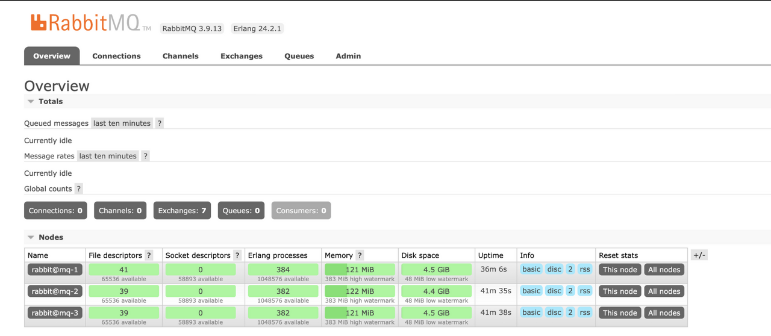Click help icon next to Global counts
The width and height of the screenshot is (771, 336).
pyautogui.click(x=78, y=189)
